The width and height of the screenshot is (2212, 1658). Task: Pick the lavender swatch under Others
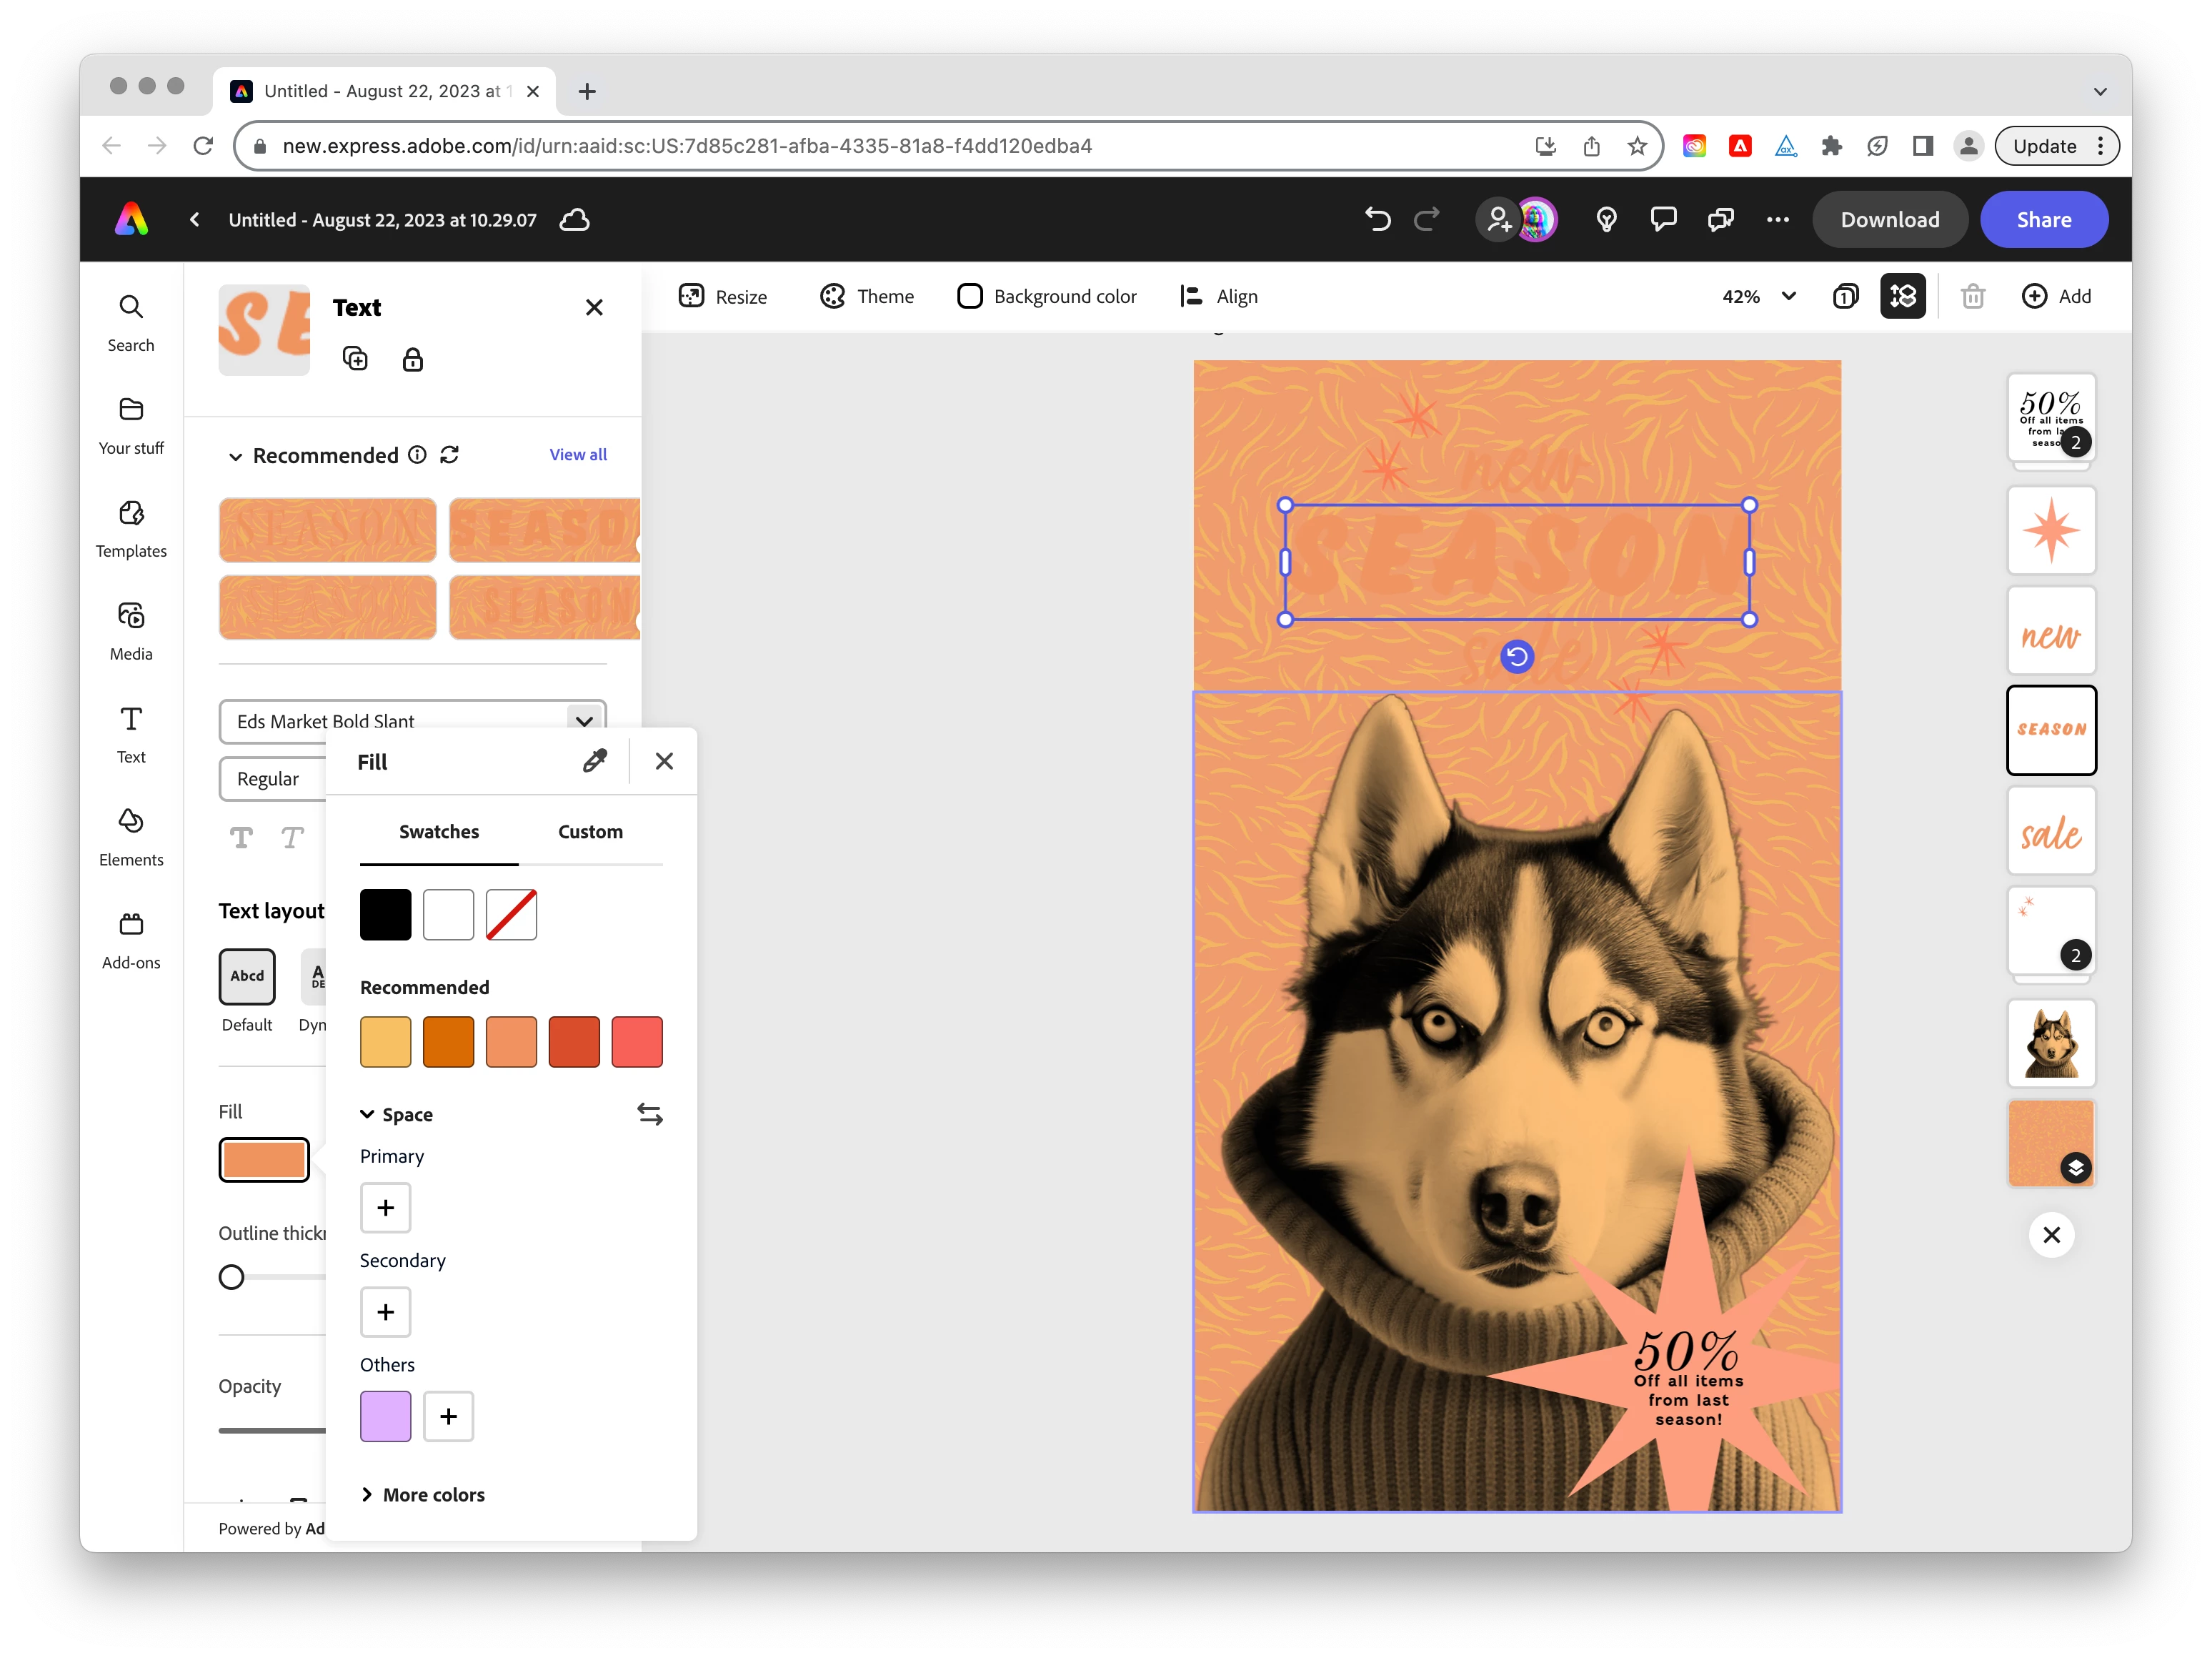point(385,1416)
